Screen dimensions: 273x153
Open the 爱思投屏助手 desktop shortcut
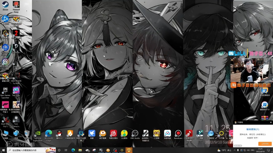265,92
